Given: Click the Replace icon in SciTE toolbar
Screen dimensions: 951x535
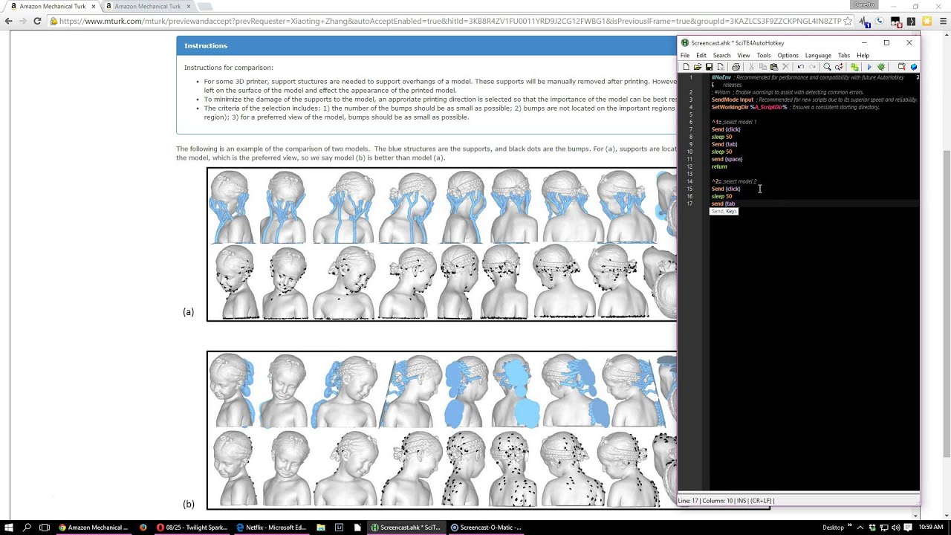Looking at the screenshot, I should 839,67.
